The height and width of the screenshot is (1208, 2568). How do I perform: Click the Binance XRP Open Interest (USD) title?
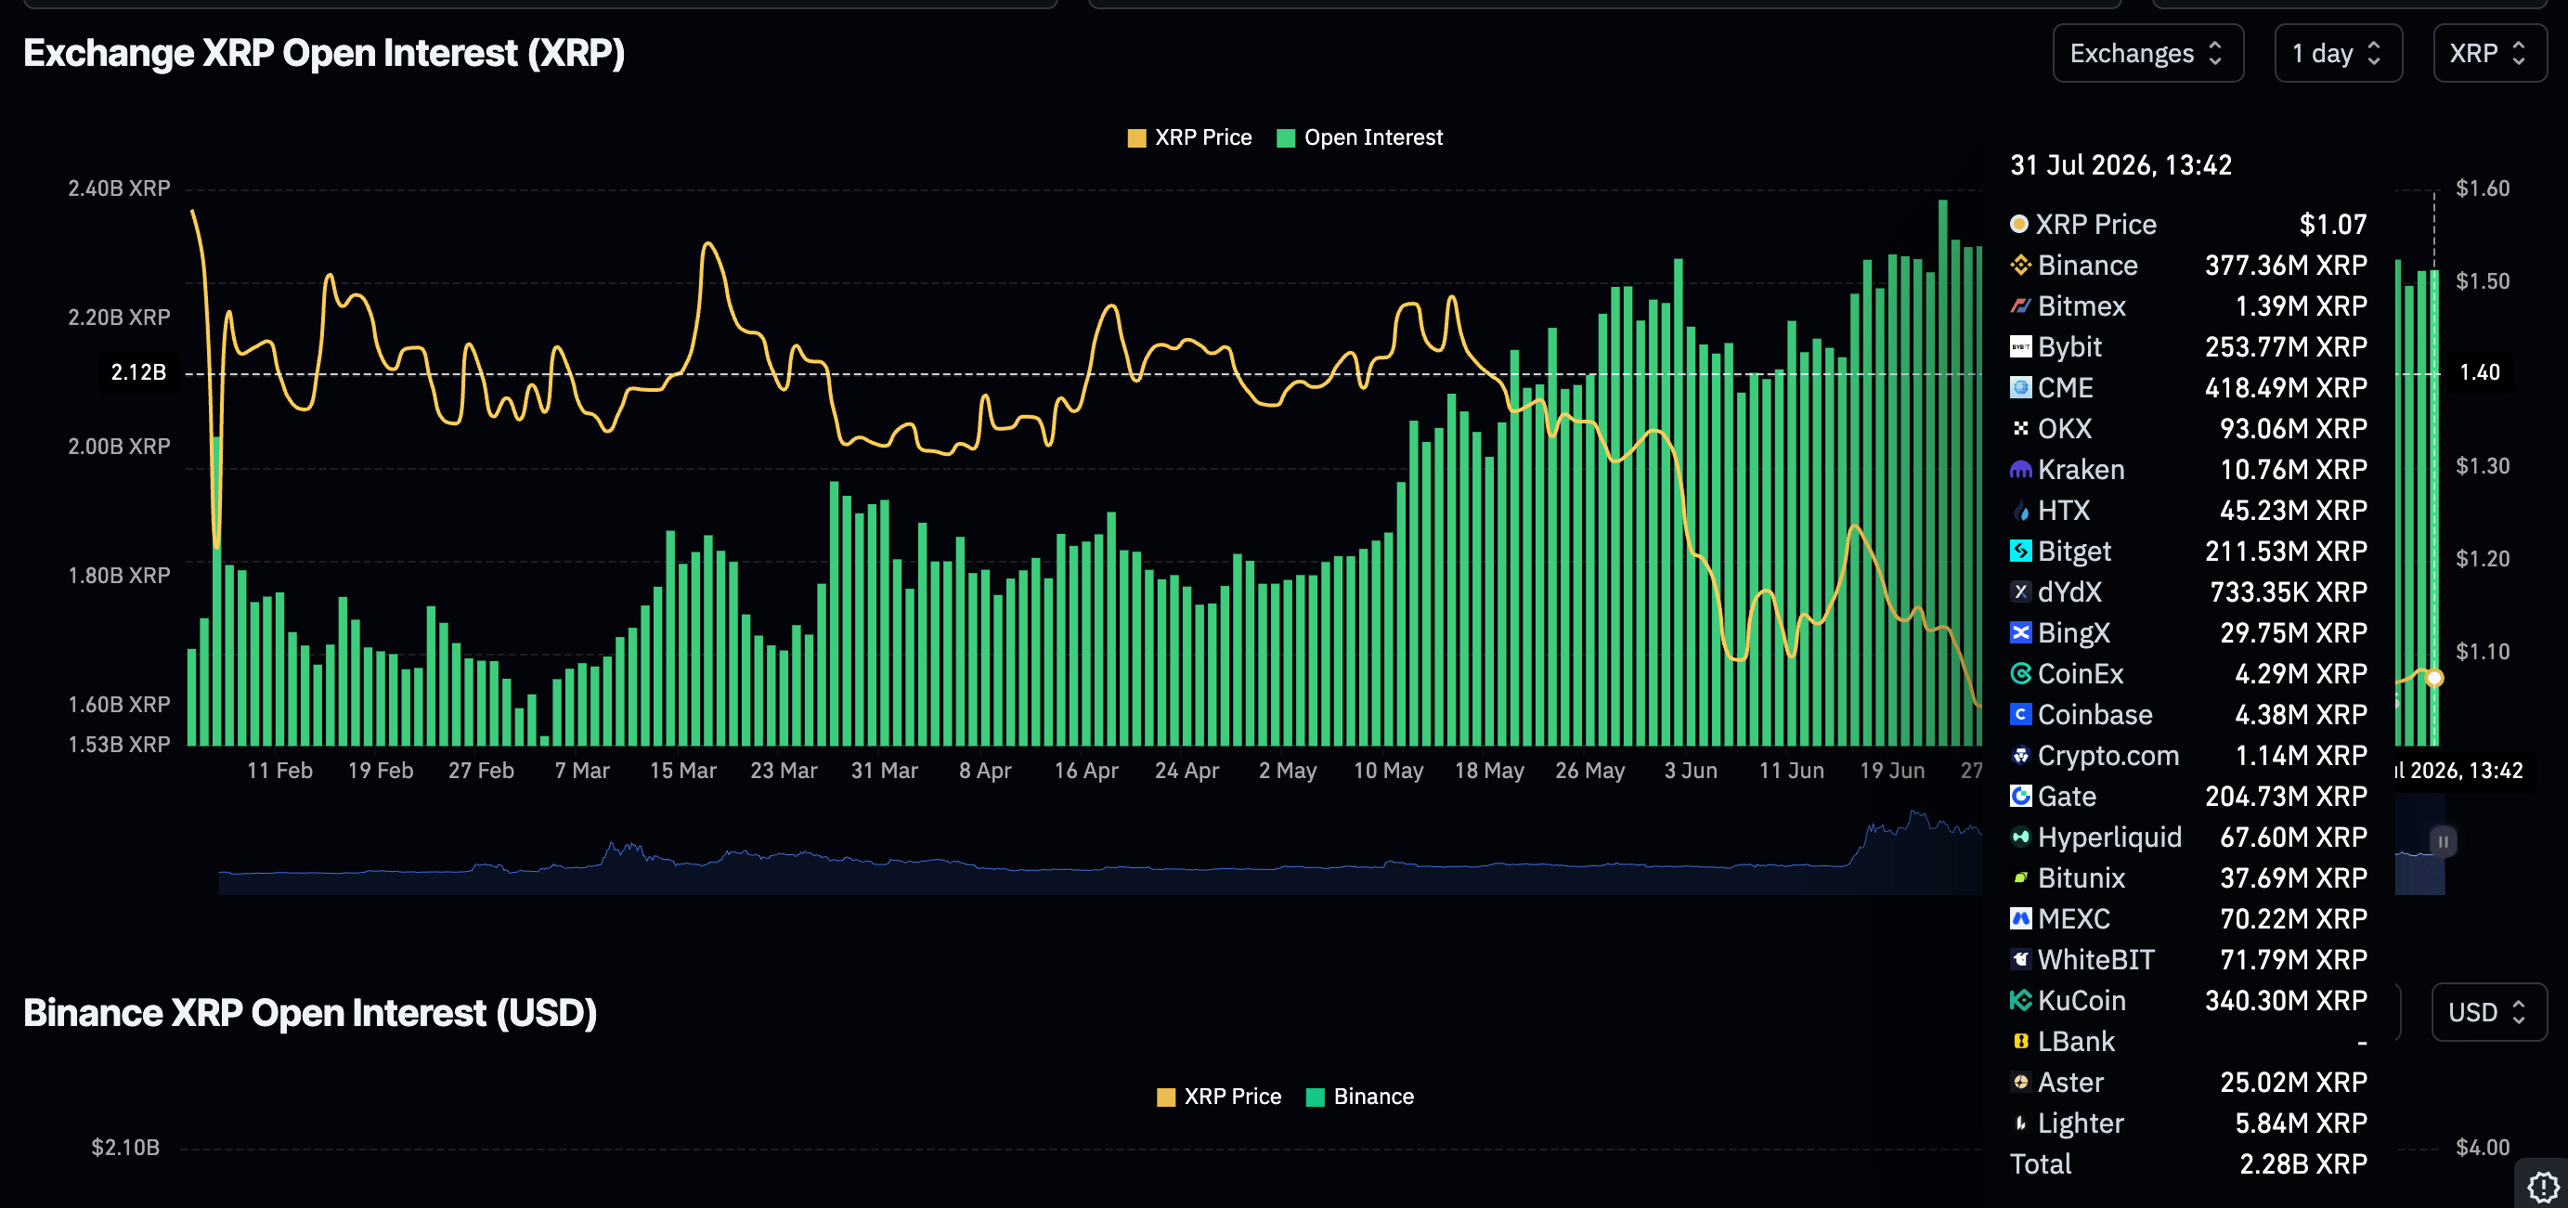point(310,1013)
